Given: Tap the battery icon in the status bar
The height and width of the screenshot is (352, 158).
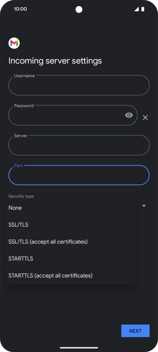Looking at the screenshot, I should (x=143, y=9).
